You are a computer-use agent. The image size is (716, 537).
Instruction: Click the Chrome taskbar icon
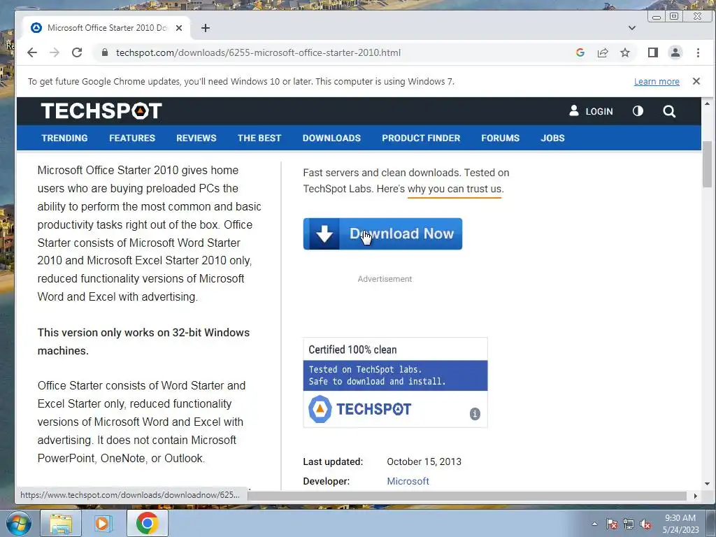point(147,523)
